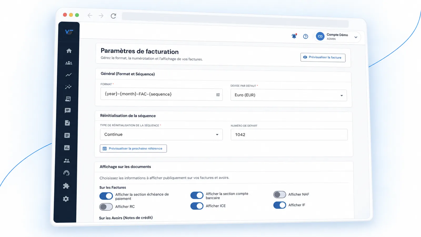The height and width of the screenshot is (237, 421).
Task: Expand the Compte Démo account menu chevron
Action: pos(356,37)
